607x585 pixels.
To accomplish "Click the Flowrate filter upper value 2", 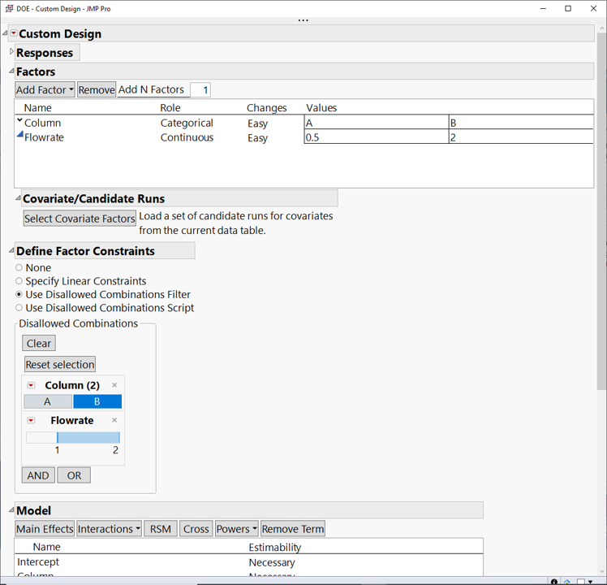I will click(x=115, y=450).
